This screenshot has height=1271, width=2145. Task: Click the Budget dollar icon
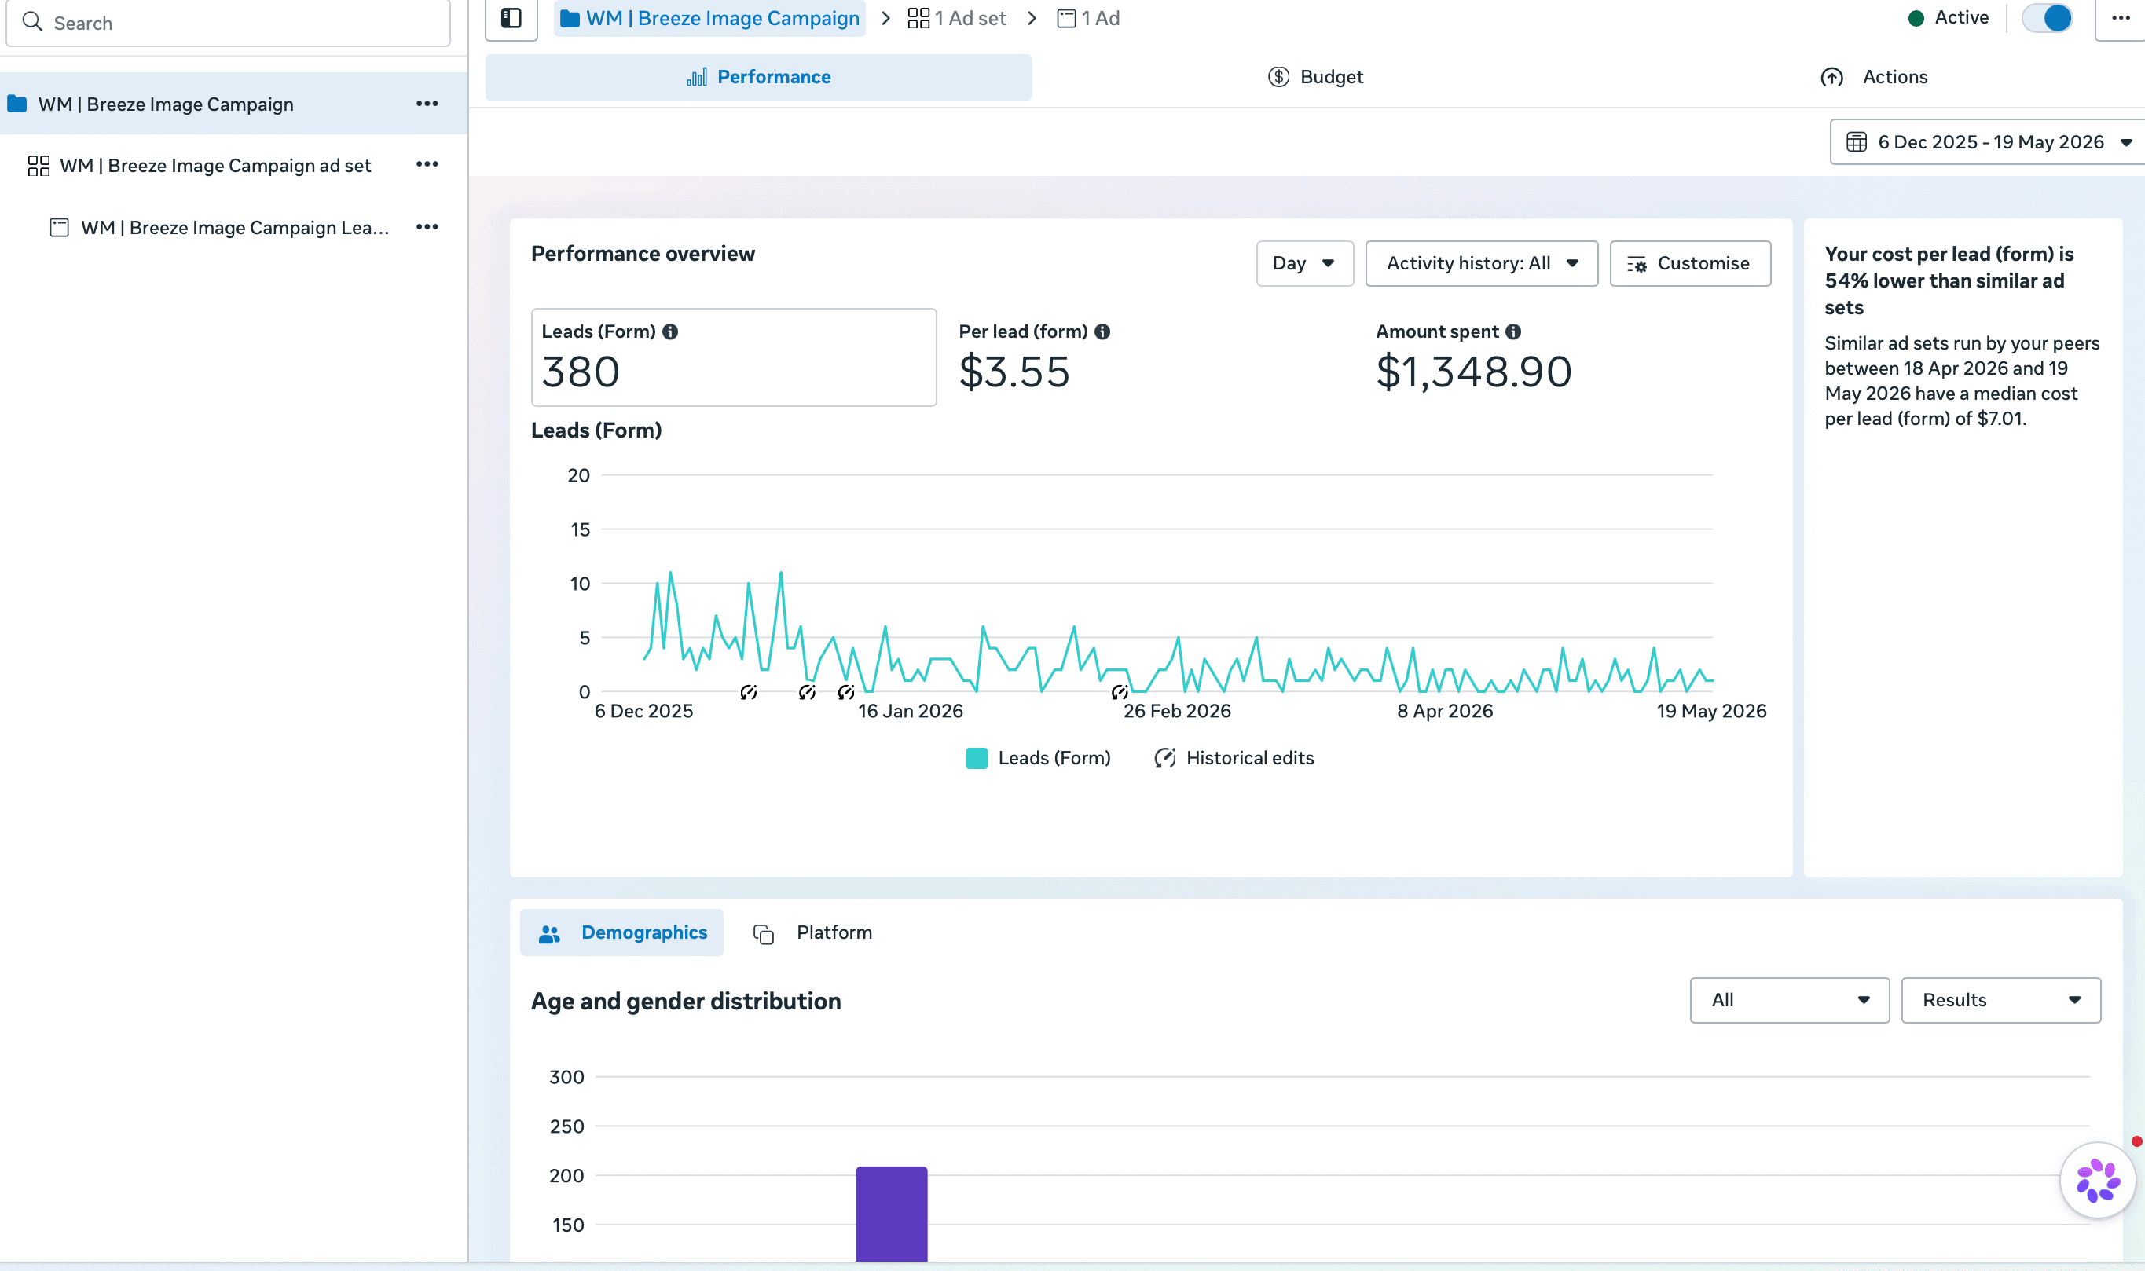[1279, 77]
